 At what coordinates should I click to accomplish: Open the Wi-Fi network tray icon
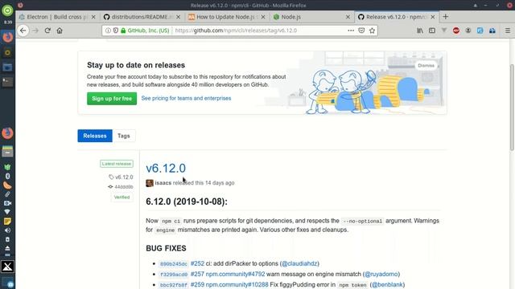(7, 212)
